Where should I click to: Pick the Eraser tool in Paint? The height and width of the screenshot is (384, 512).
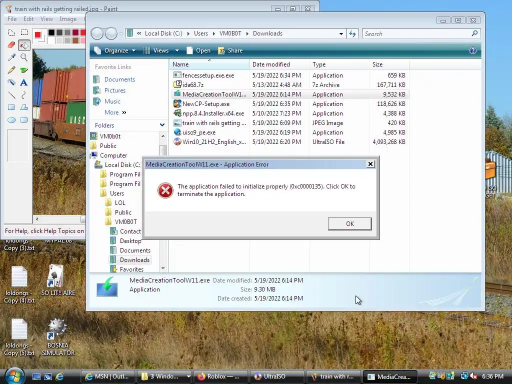pyautogui.click(x=11, y=44)
